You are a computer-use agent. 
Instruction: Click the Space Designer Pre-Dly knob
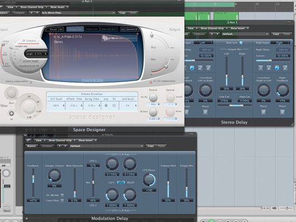[153, 97]
